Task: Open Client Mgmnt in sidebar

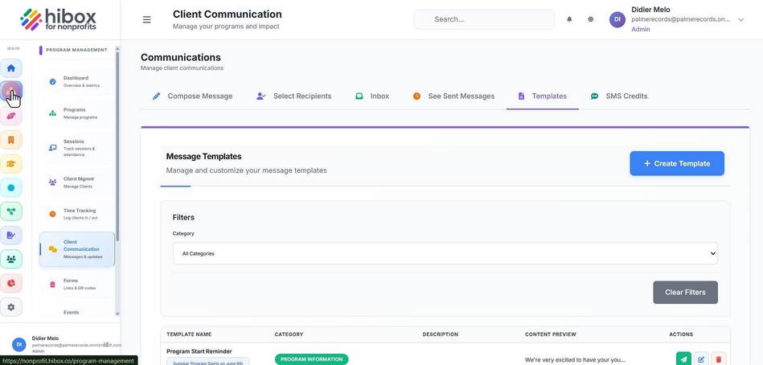Action: (x=76, y=182)
